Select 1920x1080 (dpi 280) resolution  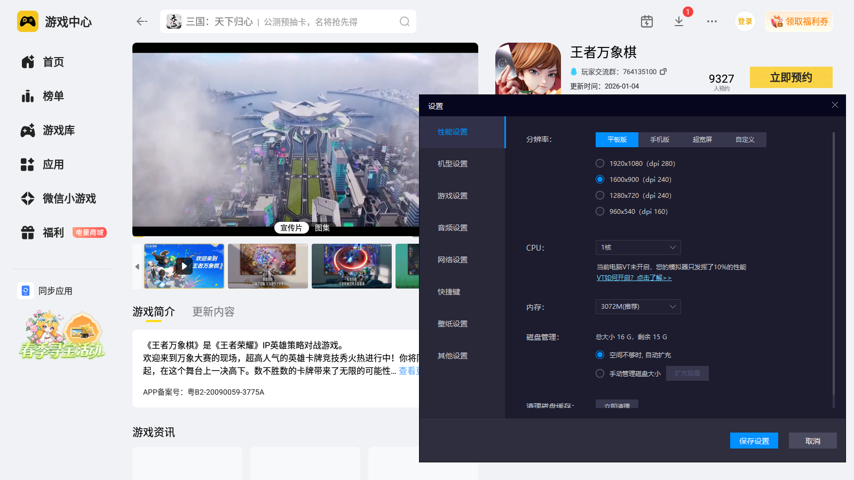pyautogui.click(x=600, y=163)
